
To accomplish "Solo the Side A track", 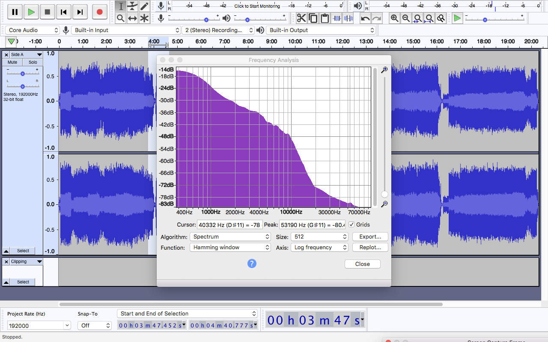I will (33, 62).
